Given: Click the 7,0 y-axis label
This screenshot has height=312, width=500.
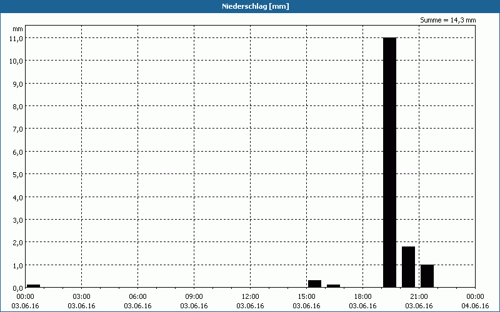Looking at the screenshot, I should coord(18,129).
